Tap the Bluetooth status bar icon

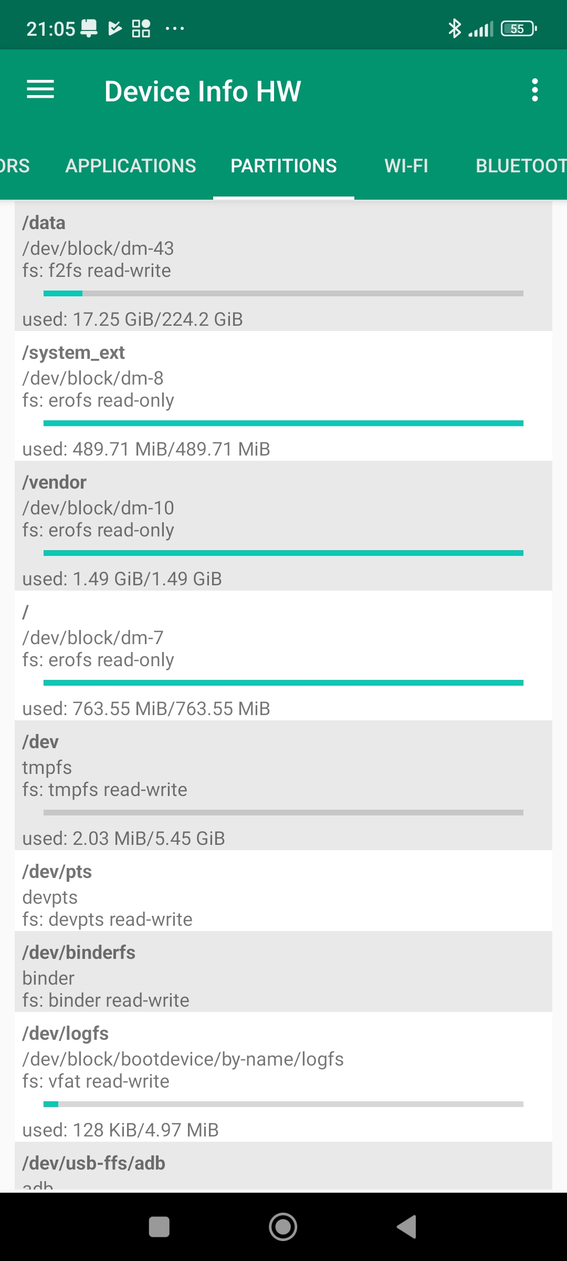tap(454, 28)
